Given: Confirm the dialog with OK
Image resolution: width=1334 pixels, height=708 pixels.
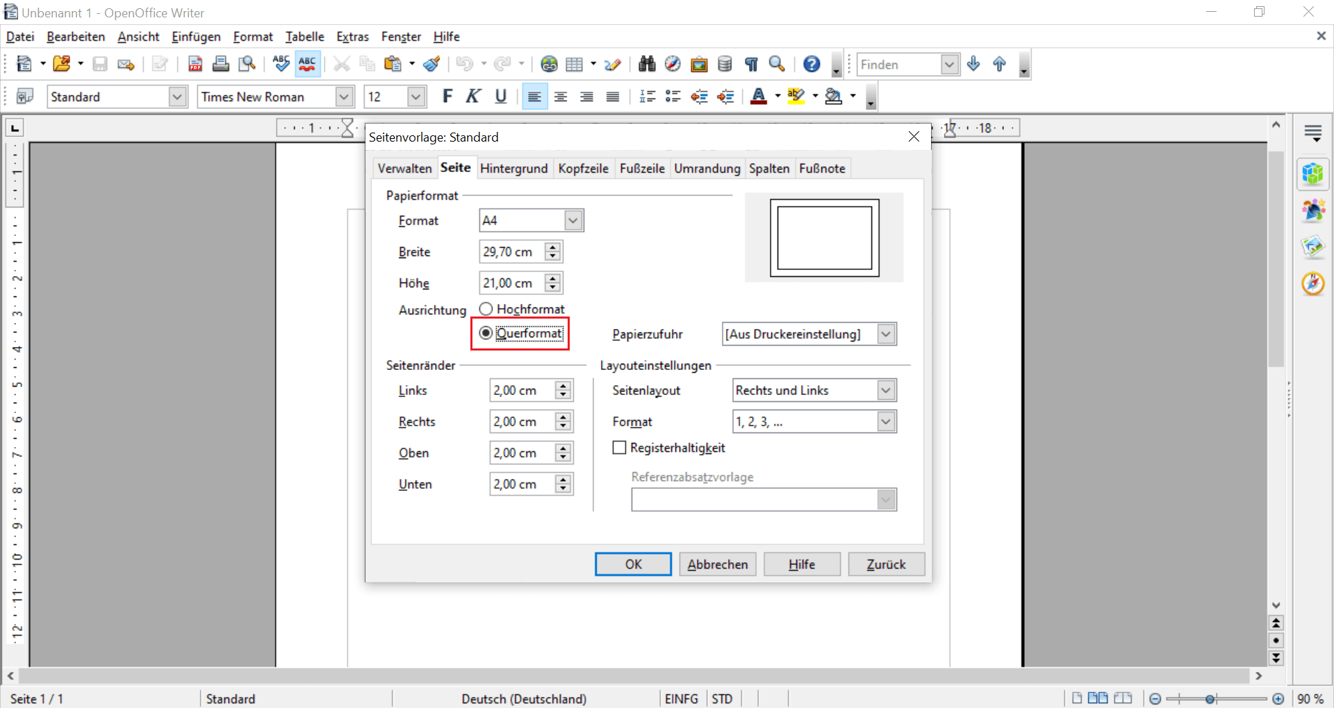Looking at the screenshot, I should coord(633,564).
